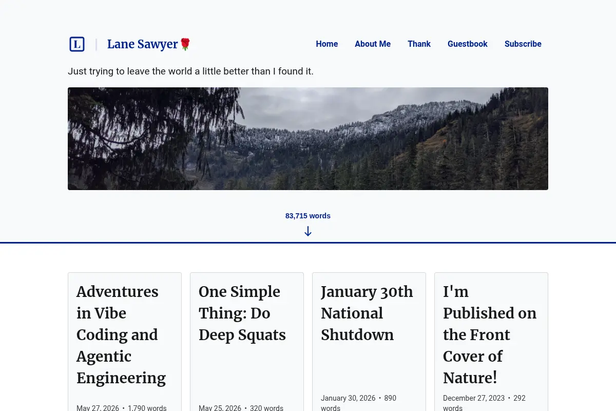Open One Simple Thing: Do Deep Squats post

coord(242,313)
